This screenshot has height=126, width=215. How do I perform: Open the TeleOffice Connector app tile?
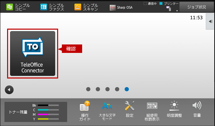tap(33, 54)
